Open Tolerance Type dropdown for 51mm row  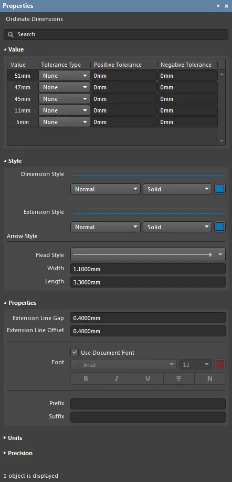coord(64,76)
